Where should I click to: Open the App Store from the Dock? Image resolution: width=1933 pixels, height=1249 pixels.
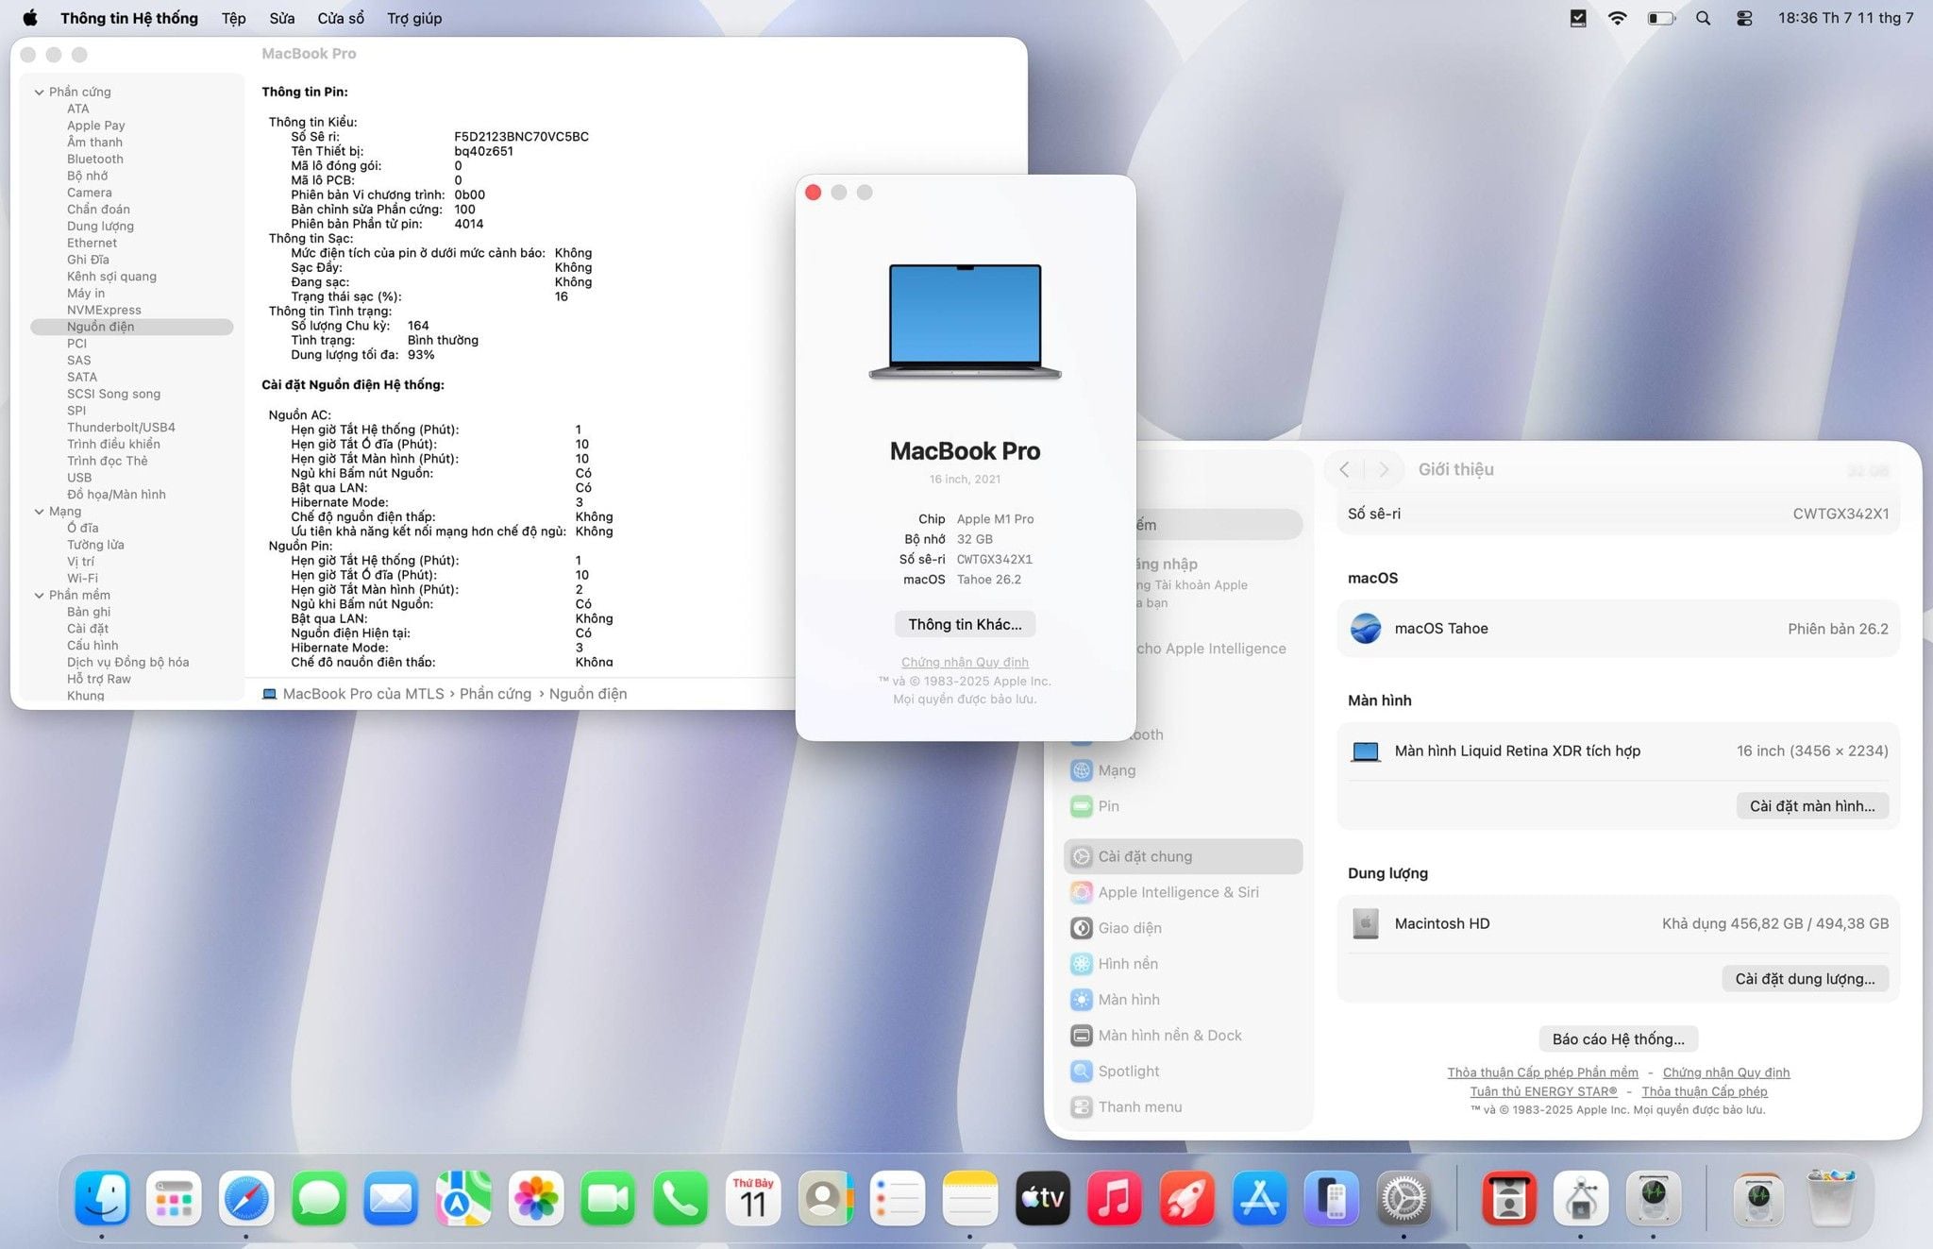1259,1198
